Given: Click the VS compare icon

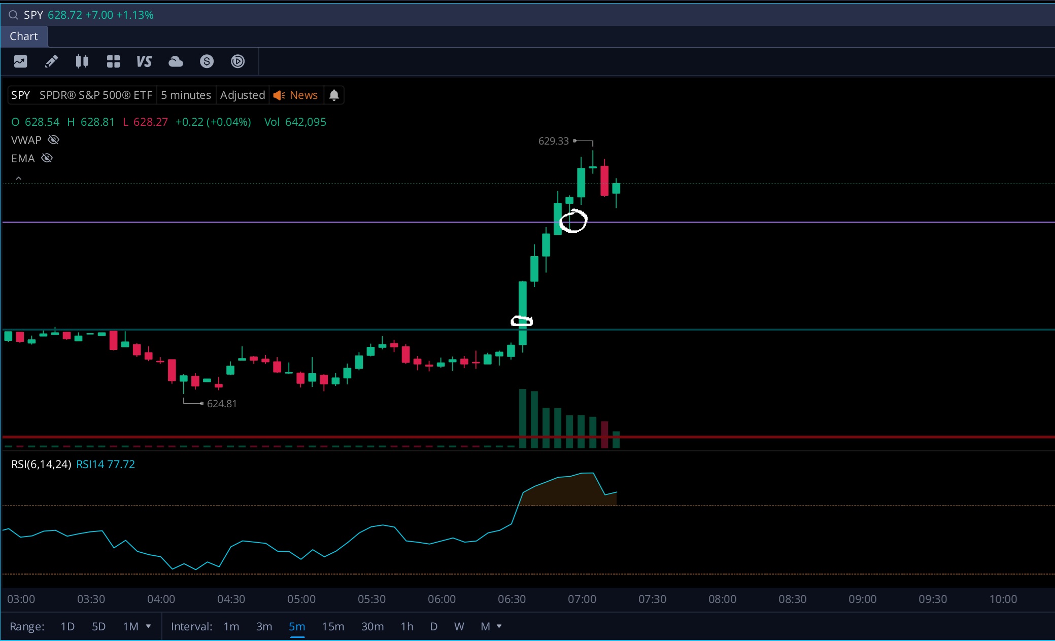Looking at the screenshot, I should (144, 61).
